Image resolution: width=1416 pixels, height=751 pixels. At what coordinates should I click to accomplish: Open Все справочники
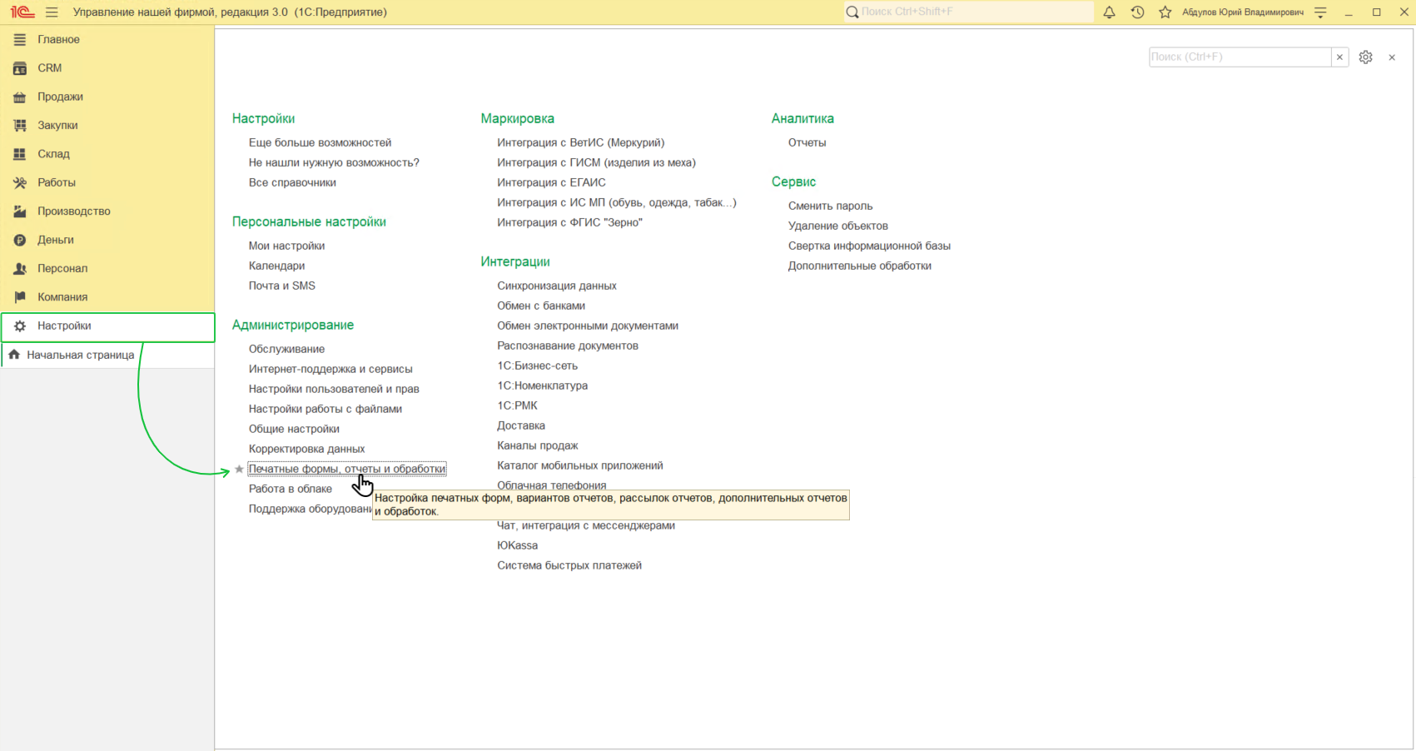coord(292,182)
